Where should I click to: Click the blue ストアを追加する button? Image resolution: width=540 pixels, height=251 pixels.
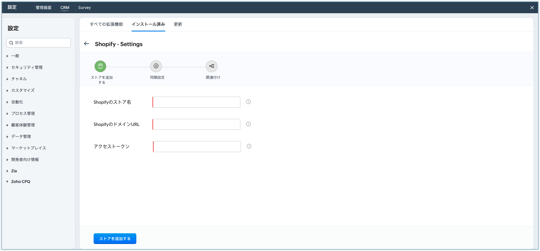coord(115,239)
